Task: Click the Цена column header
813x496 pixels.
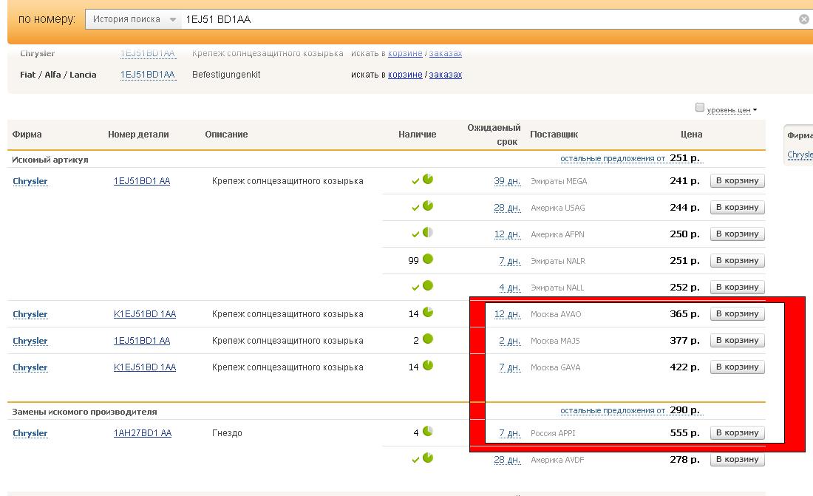Action: (x=692, y=135)
